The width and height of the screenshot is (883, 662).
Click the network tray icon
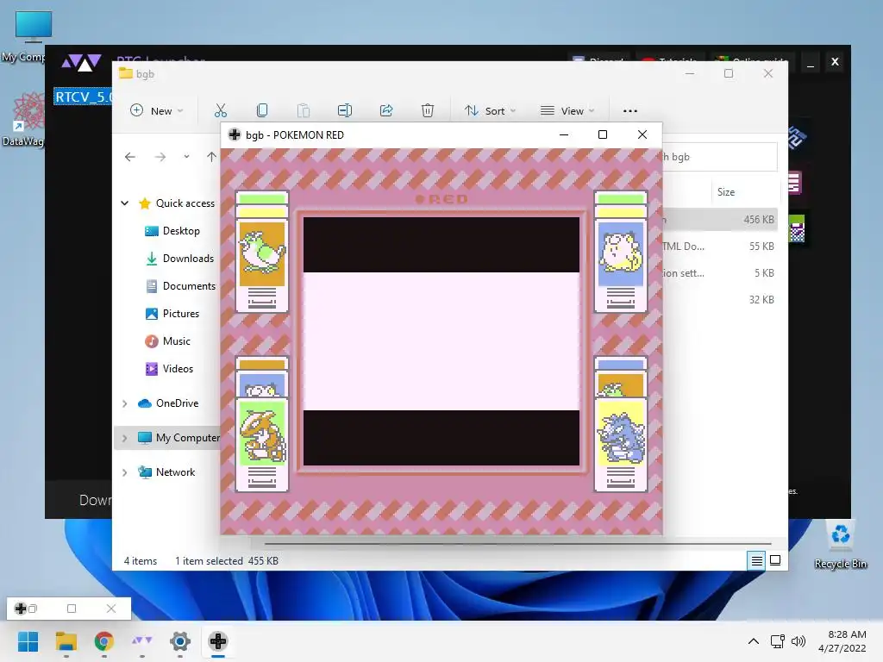[778, 641]
